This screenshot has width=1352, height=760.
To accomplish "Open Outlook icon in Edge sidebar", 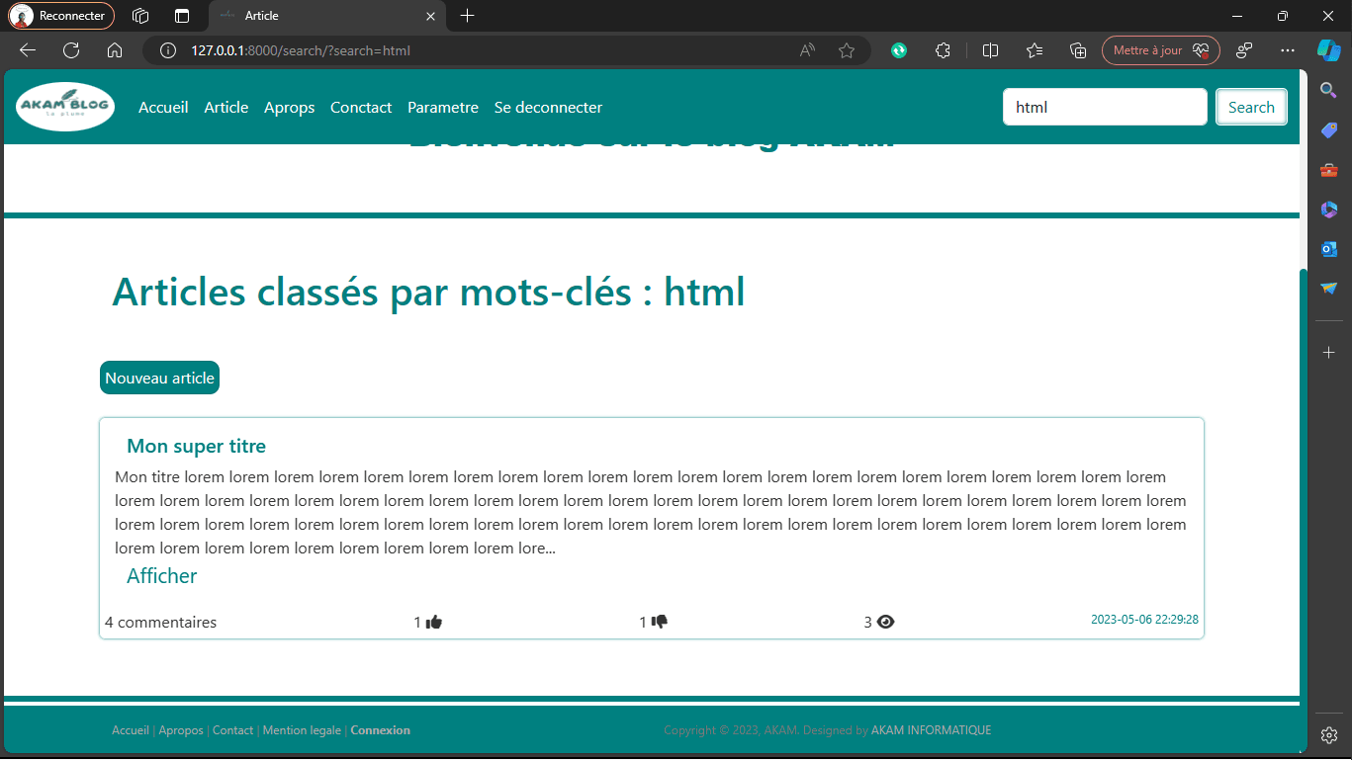I will click(1329, 248).
